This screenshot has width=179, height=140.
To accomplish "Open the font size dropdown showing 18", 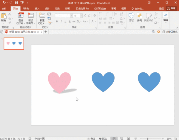I will [81, 16].
